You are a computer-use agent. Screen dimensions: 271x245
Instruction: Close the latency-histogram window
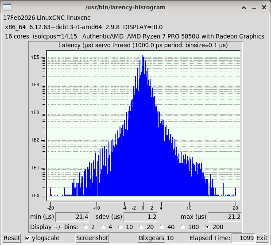click(x=263, y=8)
